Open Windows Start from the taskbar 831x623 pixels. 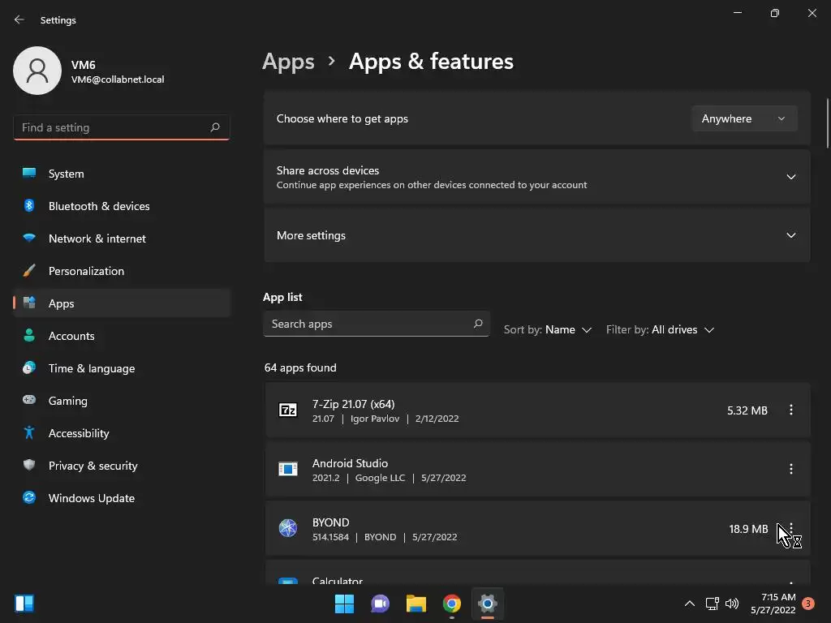[345, 604]
